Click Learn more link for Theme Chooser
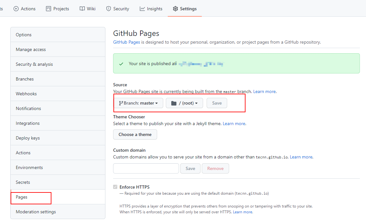The height and width of the screenshot is (221, 366). (x=234, y=124)
